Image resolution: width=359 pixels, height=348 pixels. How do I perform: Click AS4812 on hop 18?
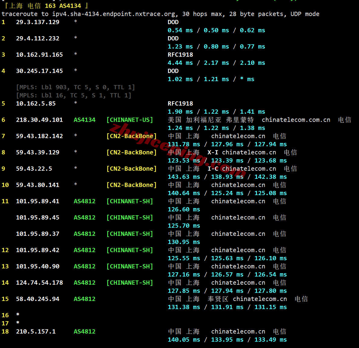pos(85,331)
